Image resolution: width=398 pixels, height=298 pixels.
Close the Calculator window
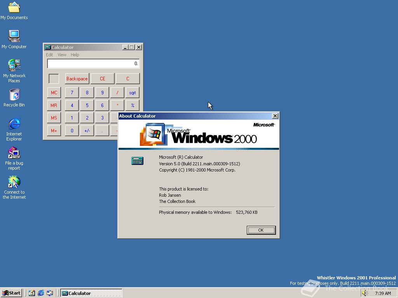tap(139, 47)
